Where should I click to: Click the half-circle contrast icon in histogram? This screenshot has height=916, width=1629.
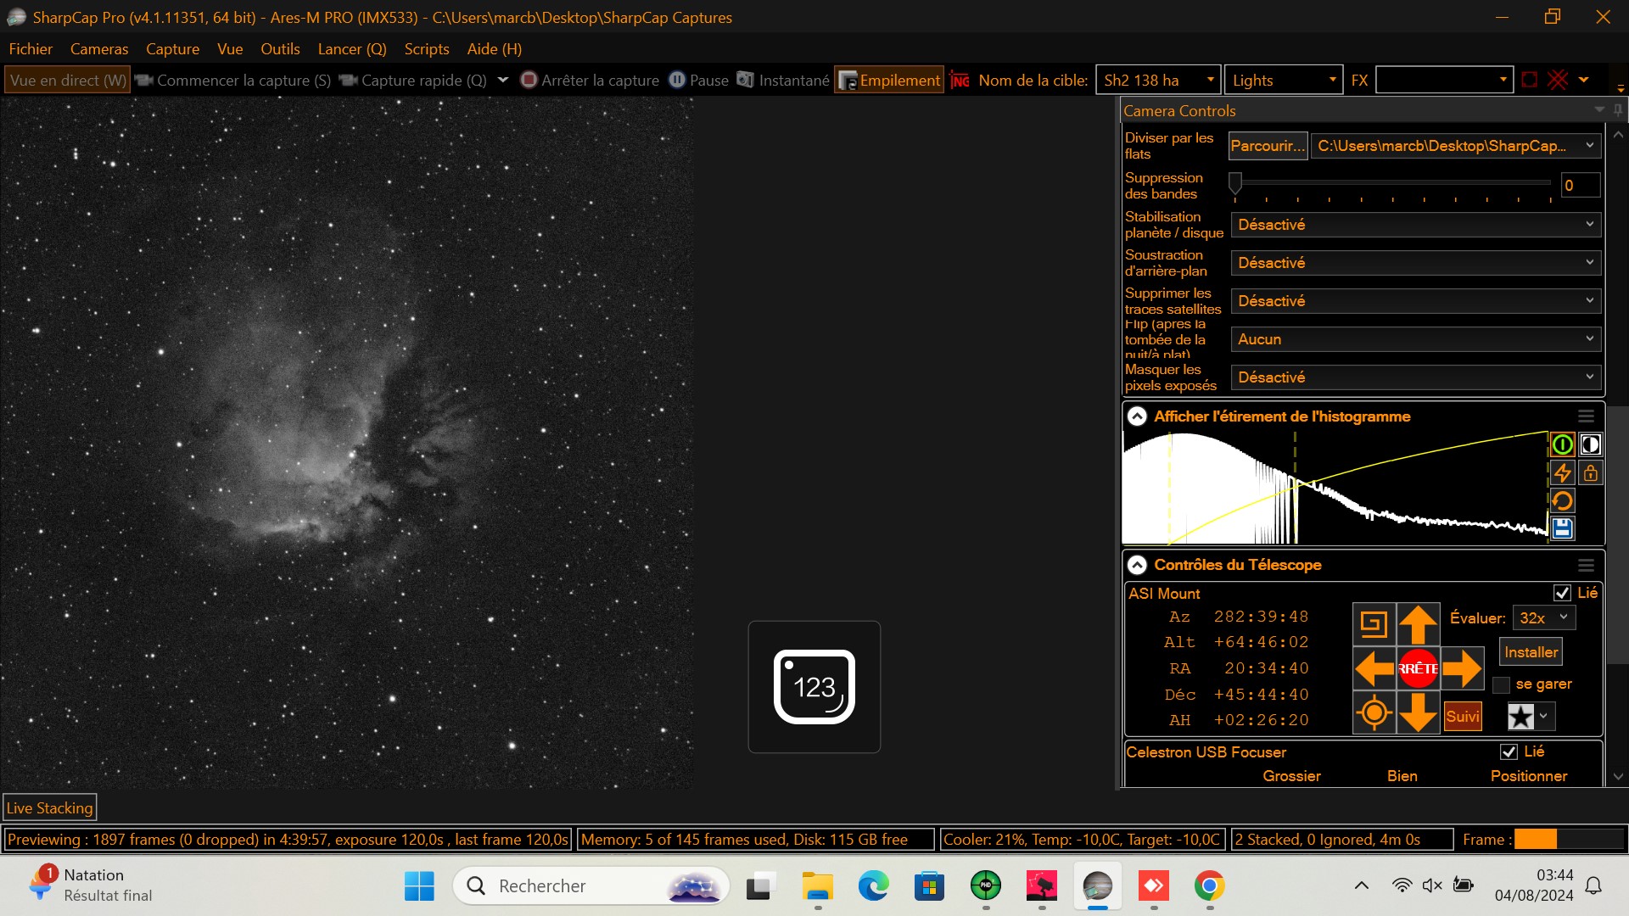tap(1591, 444)
